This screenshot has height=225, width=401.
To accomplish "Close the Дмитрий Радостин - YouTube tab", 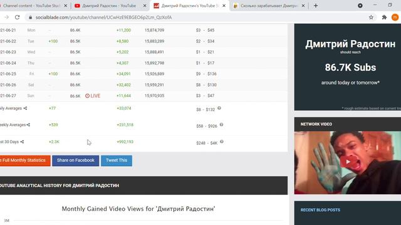I will 145,6.
